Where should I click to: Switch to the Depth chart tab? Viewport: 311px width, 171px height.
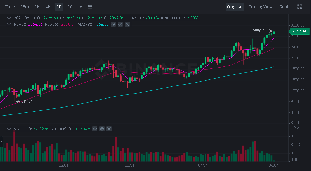(x=285, y=7)
